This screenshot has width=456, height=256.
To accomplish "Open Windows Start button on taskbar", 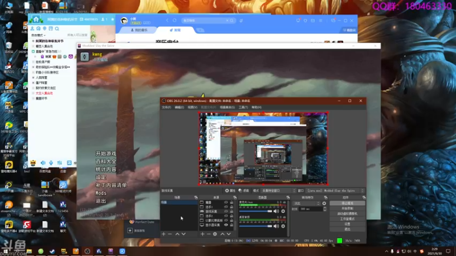I will (6, 251).
